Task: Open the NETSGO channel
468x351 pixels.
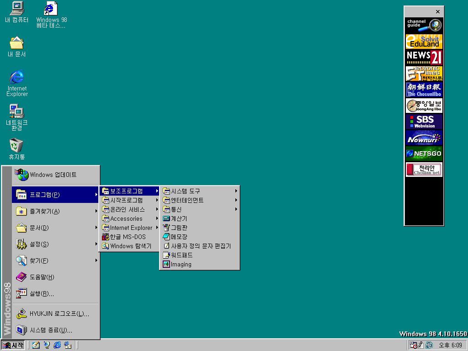Action: coord(424,154)
